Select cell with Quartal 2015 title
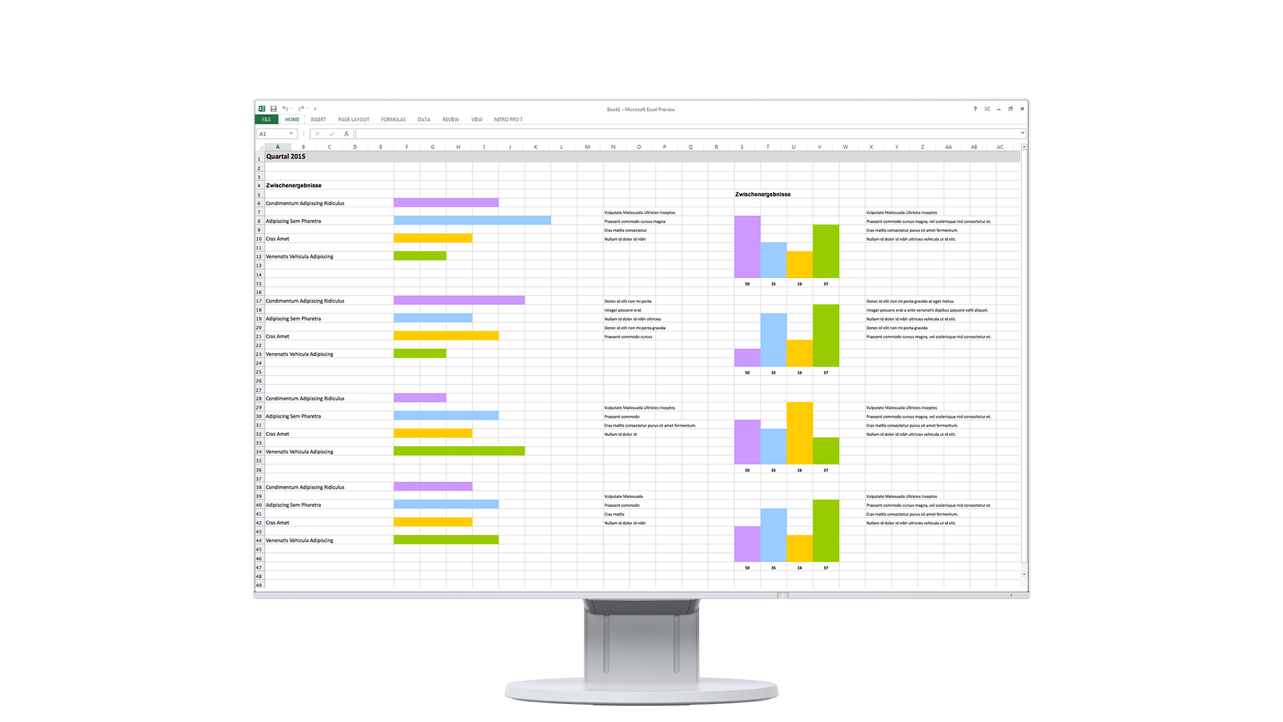This screenshot has height=722, width=1283. click(x=286, y=156)
